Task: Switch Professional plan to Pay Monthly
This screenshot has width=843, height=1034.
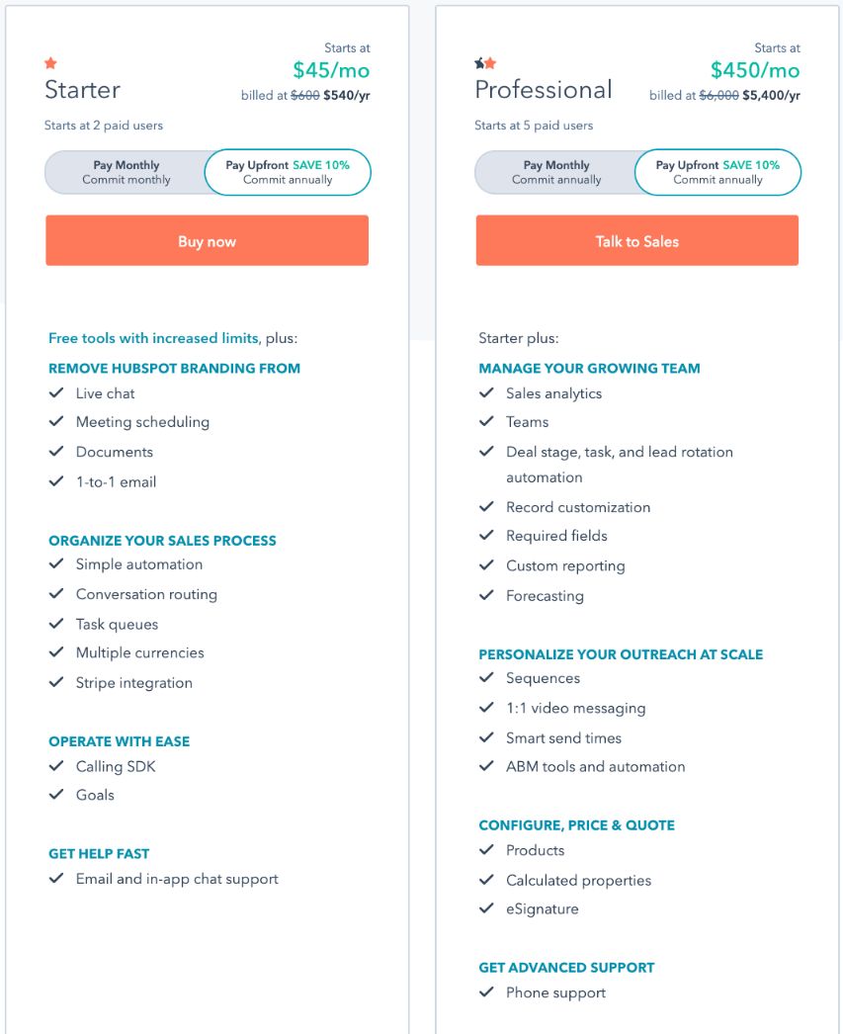Action: (556, 173)
